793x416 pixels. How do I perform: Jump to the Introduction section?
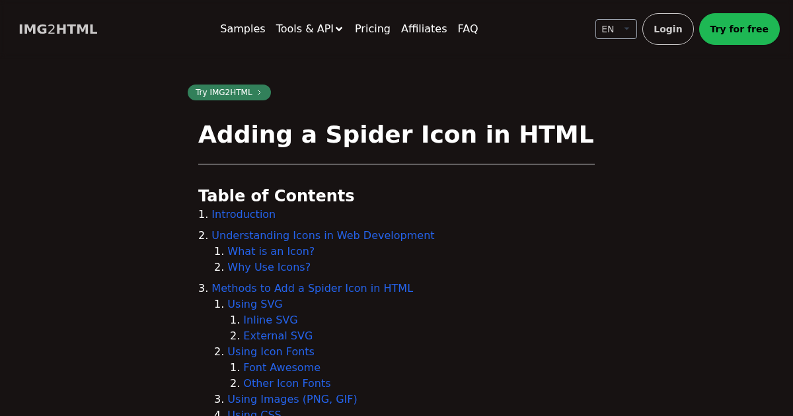[243, 215]
